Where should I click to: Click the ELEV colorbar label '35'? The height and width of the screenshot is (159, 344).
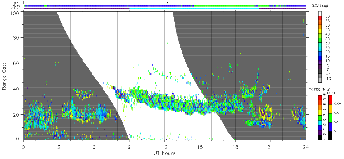click(327, 39)
